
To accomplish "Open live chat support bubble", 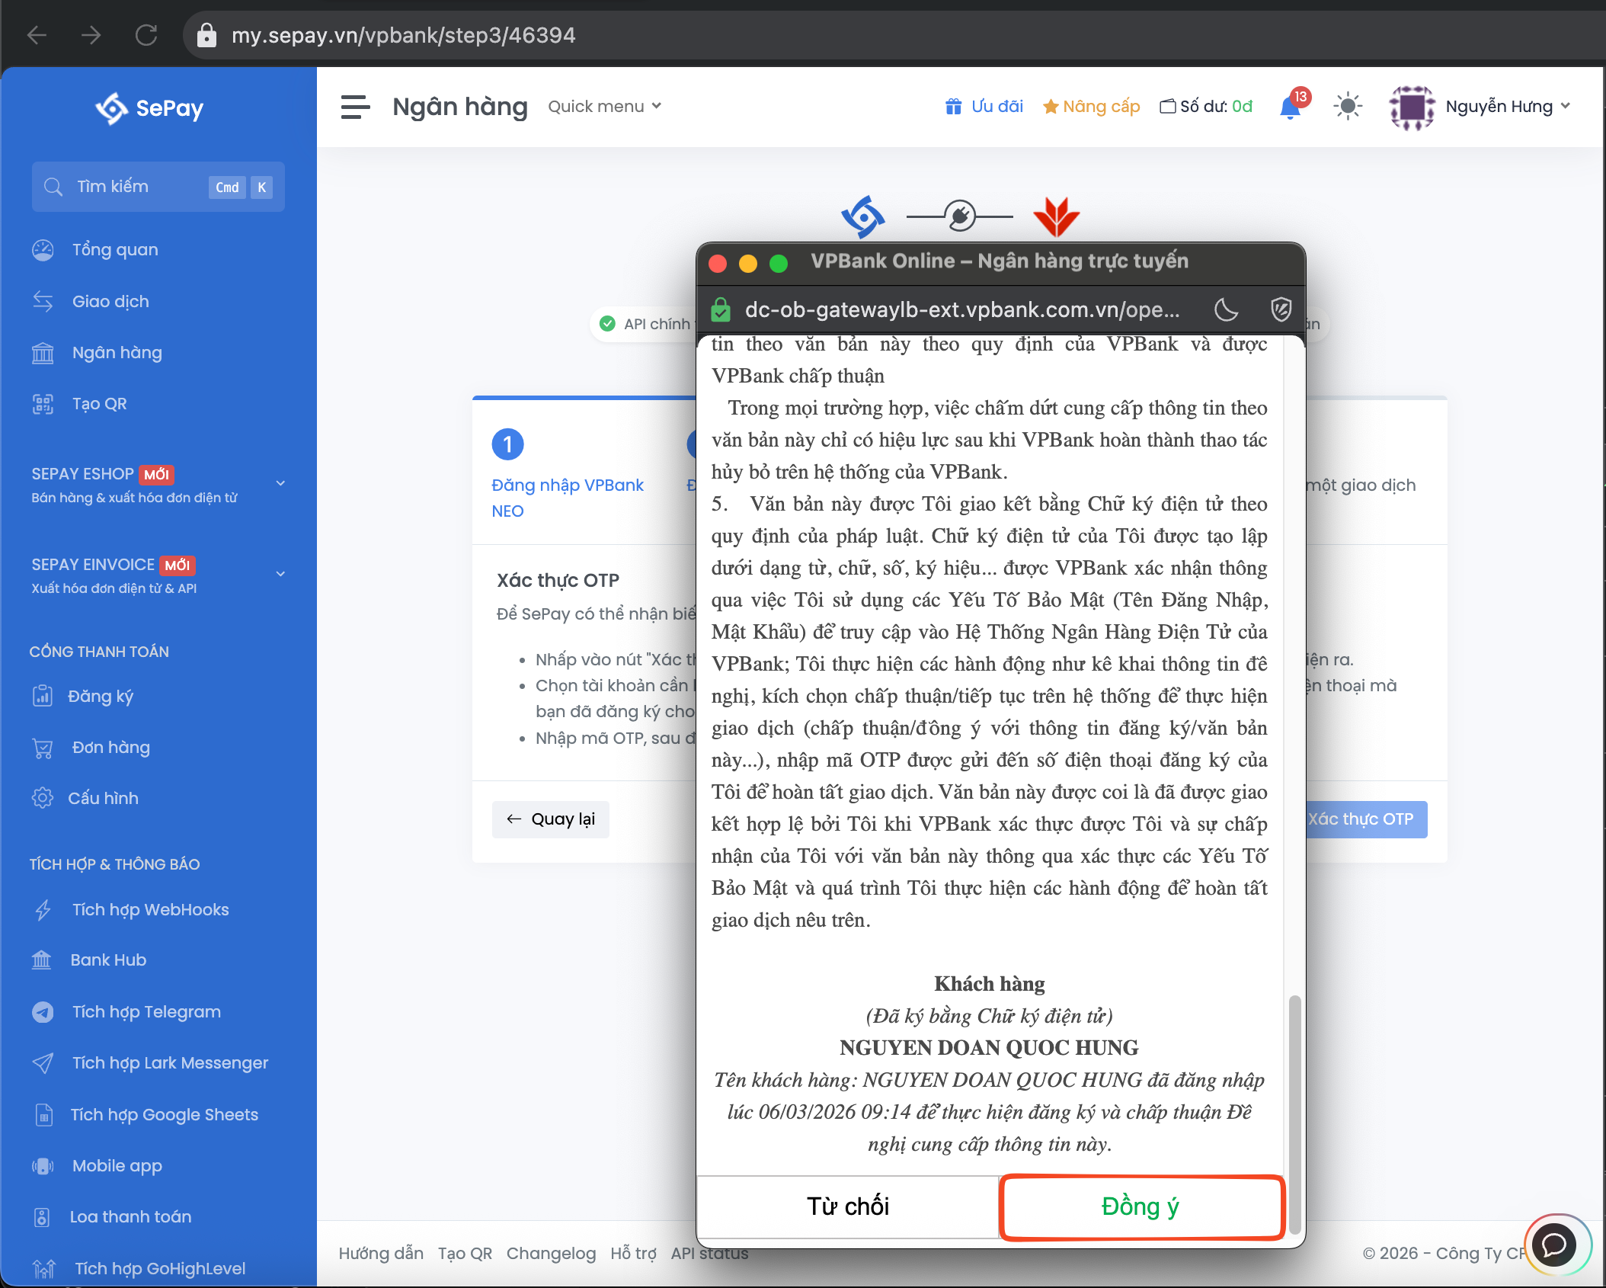I will [x=1554, y=1245].
